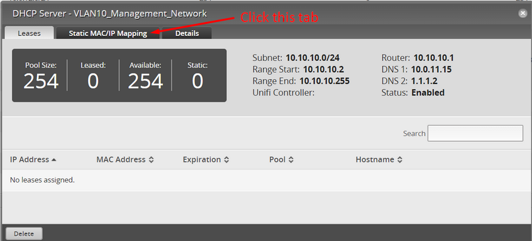This screenshot has height=241, width=532.
Task: Click the Delete button
Action: [x=24, y=234]
